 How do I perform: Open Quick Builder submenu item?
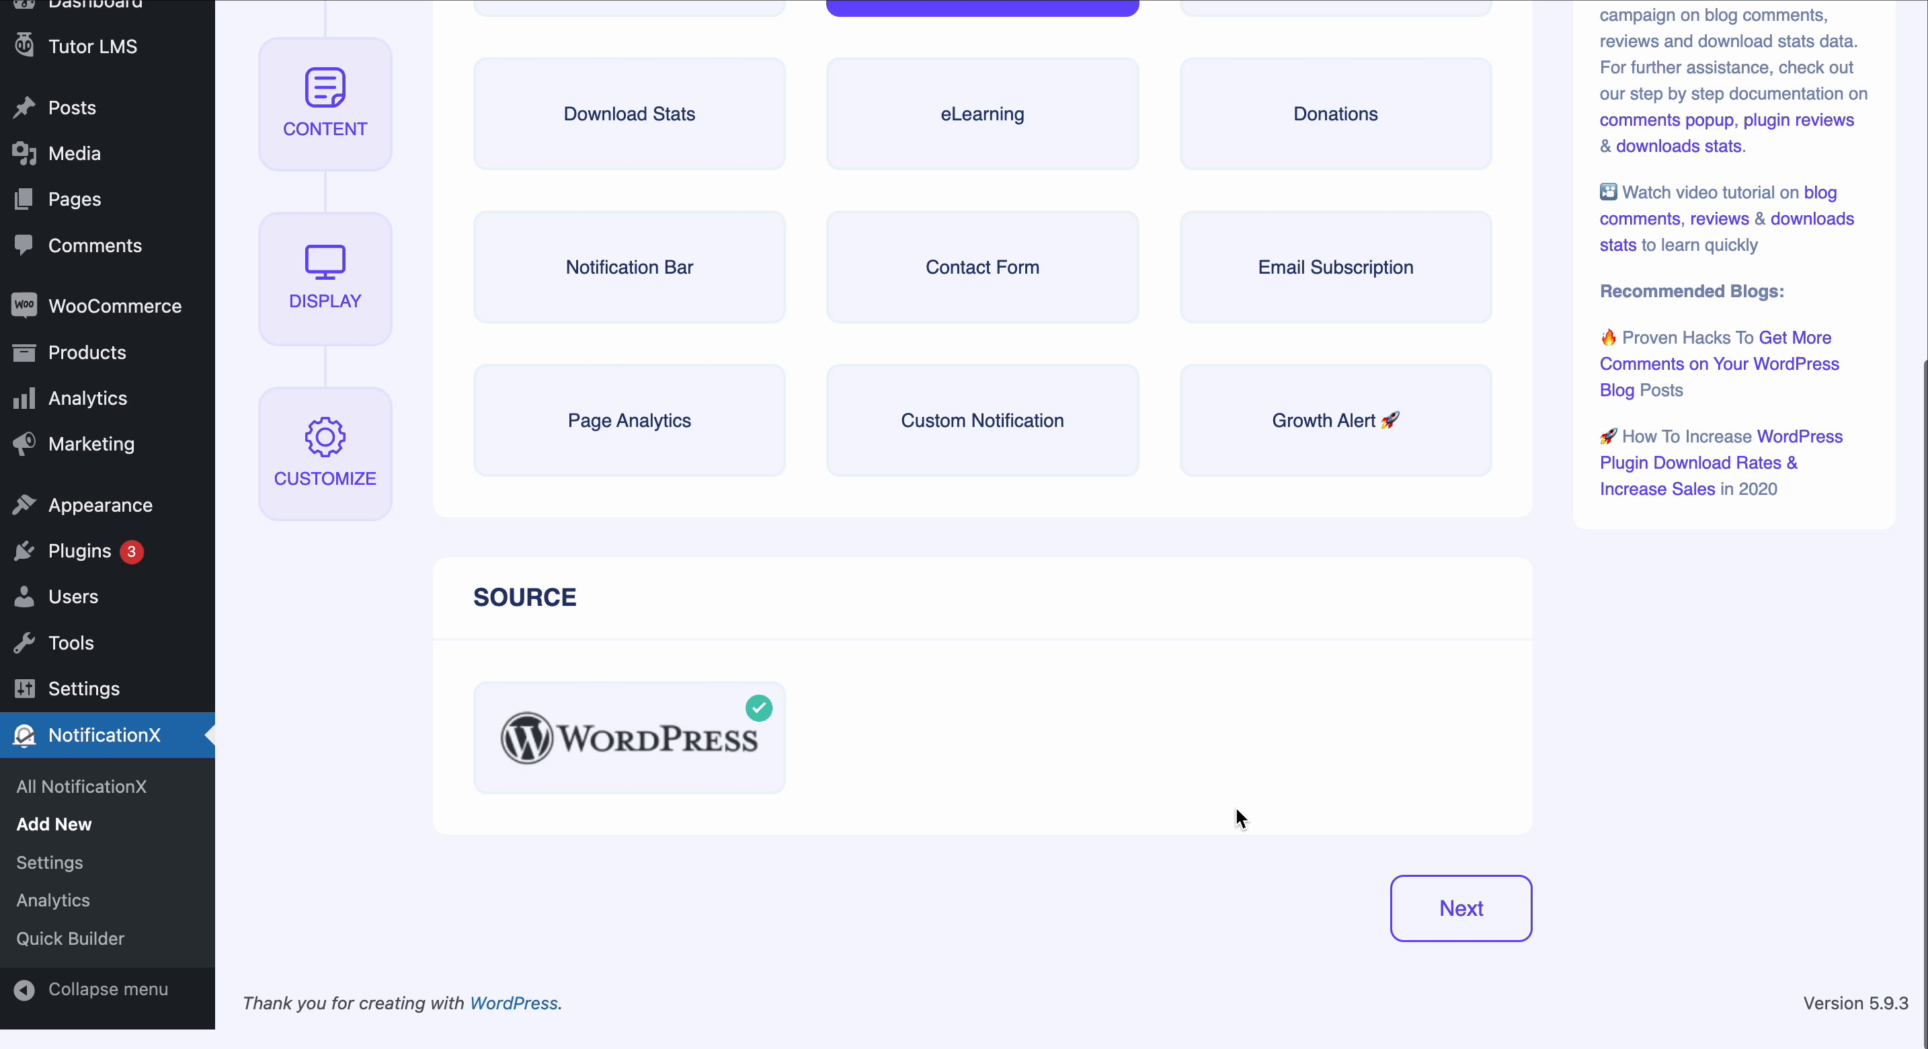pyautogui.click(x=71, y=938)
